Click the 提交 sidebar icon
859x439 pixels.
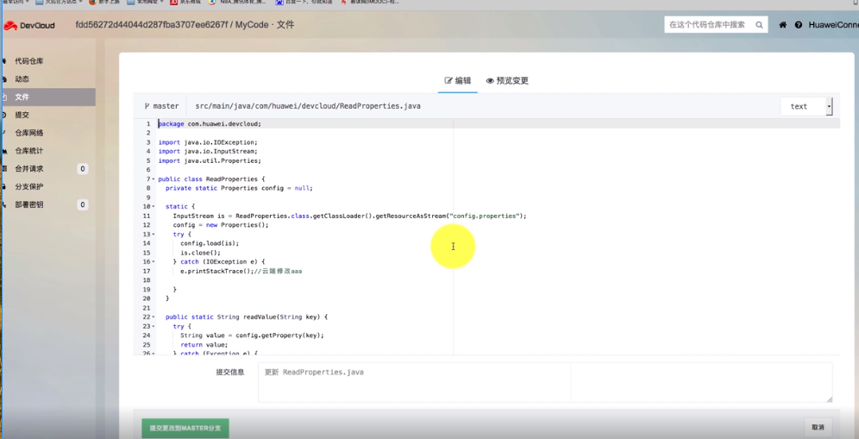click(x=4, y=115)
